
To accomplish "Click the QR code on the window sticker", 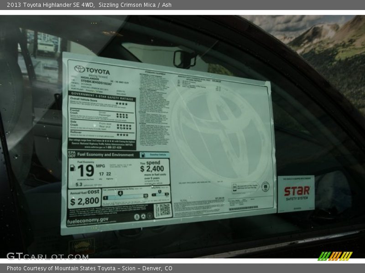I will tap(162, 210).
